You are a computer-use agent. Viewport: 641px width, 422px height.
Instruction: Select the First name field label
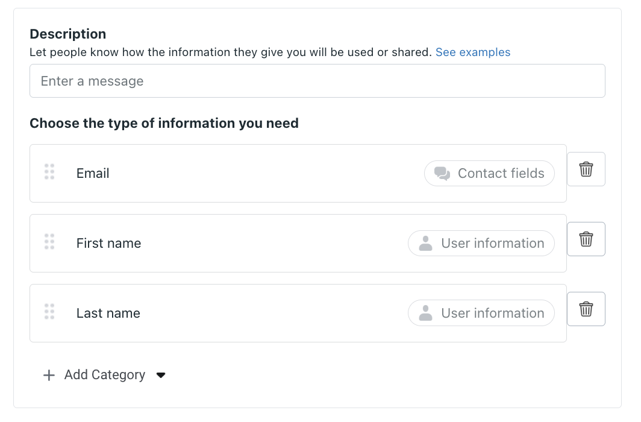108,244
